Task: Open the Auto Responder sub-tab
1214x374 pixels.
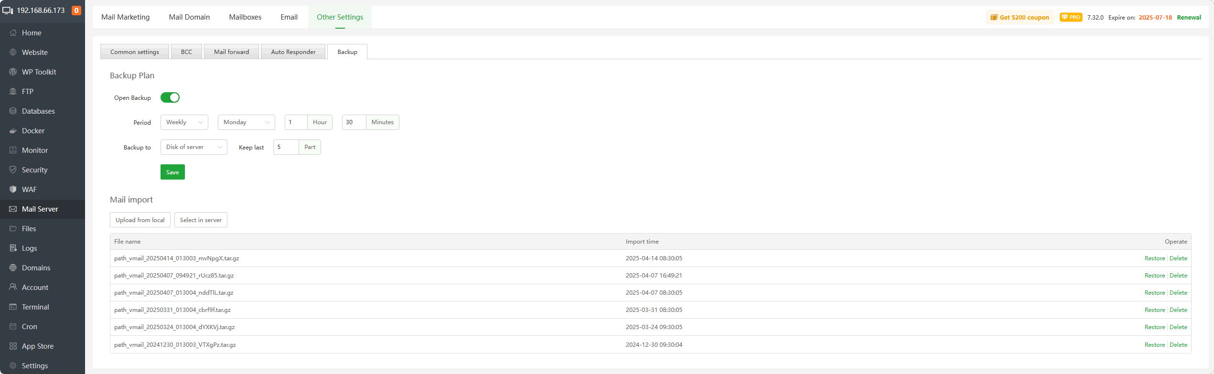Action: coord(293,52)
